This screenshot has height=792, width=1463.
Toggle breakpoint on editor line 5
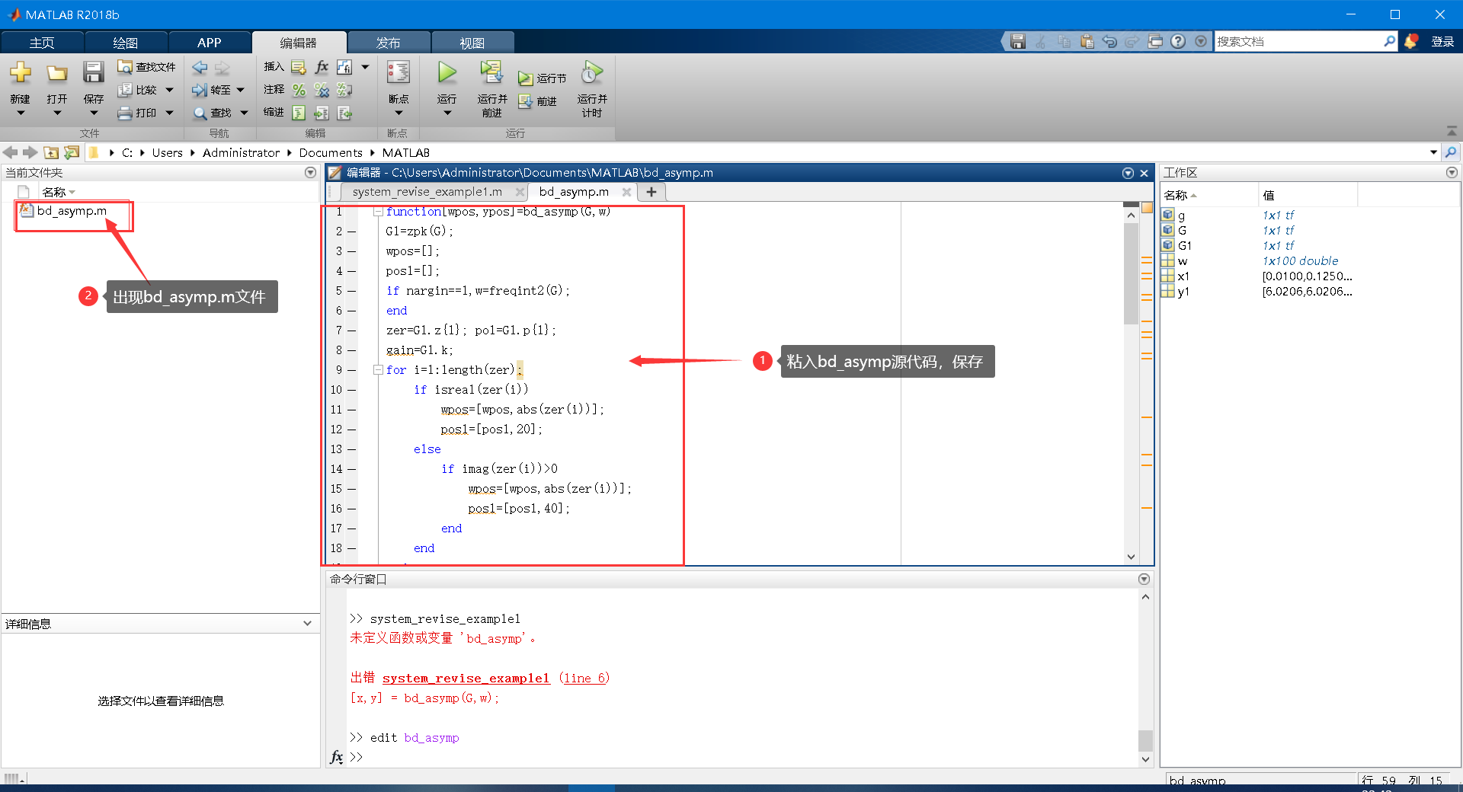[351, 291]
